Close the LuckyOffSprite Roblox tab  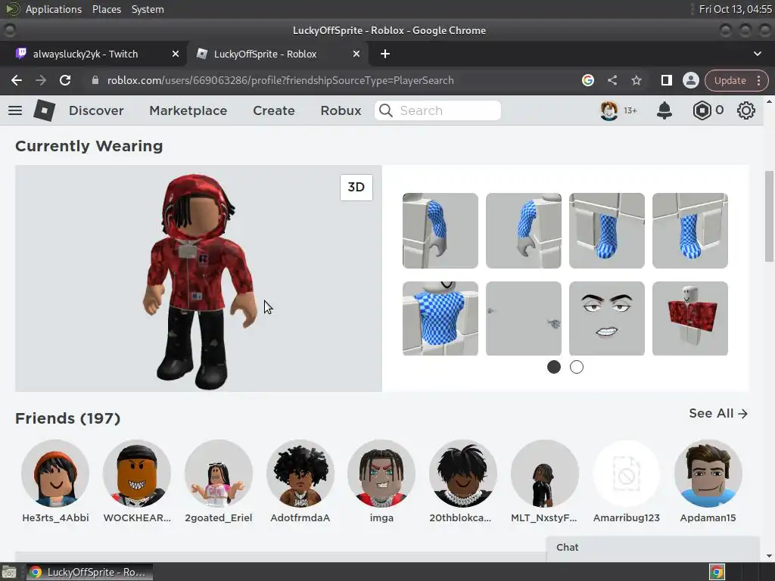[x=356, y=54]
